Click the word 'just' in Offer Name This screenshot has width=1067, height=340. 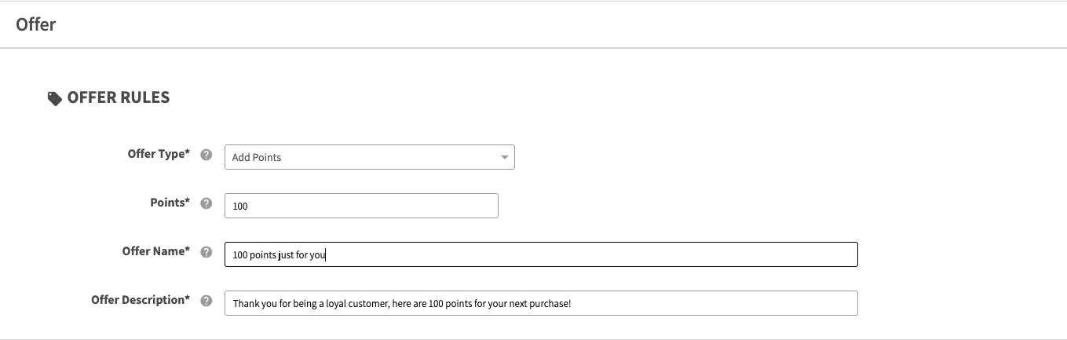point(287,255)
